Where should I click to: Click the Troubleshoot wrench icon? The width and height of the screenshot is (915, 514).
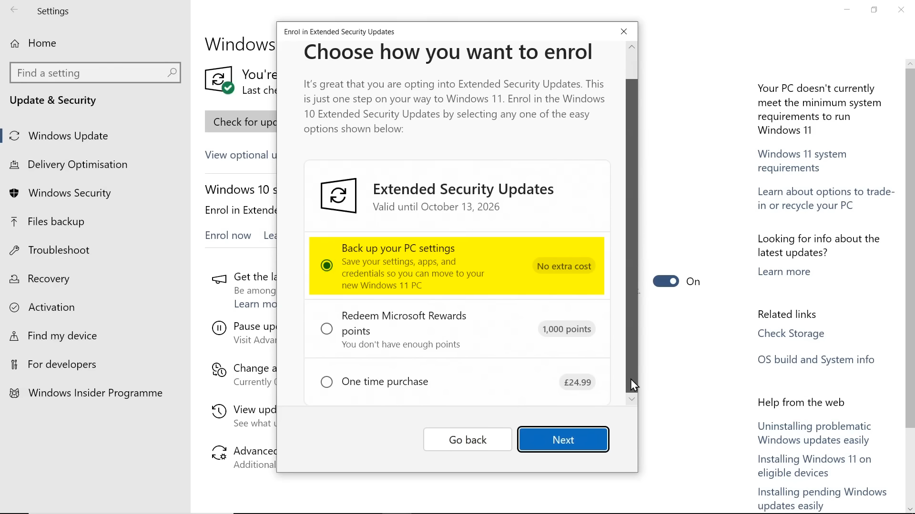point(15,250)
